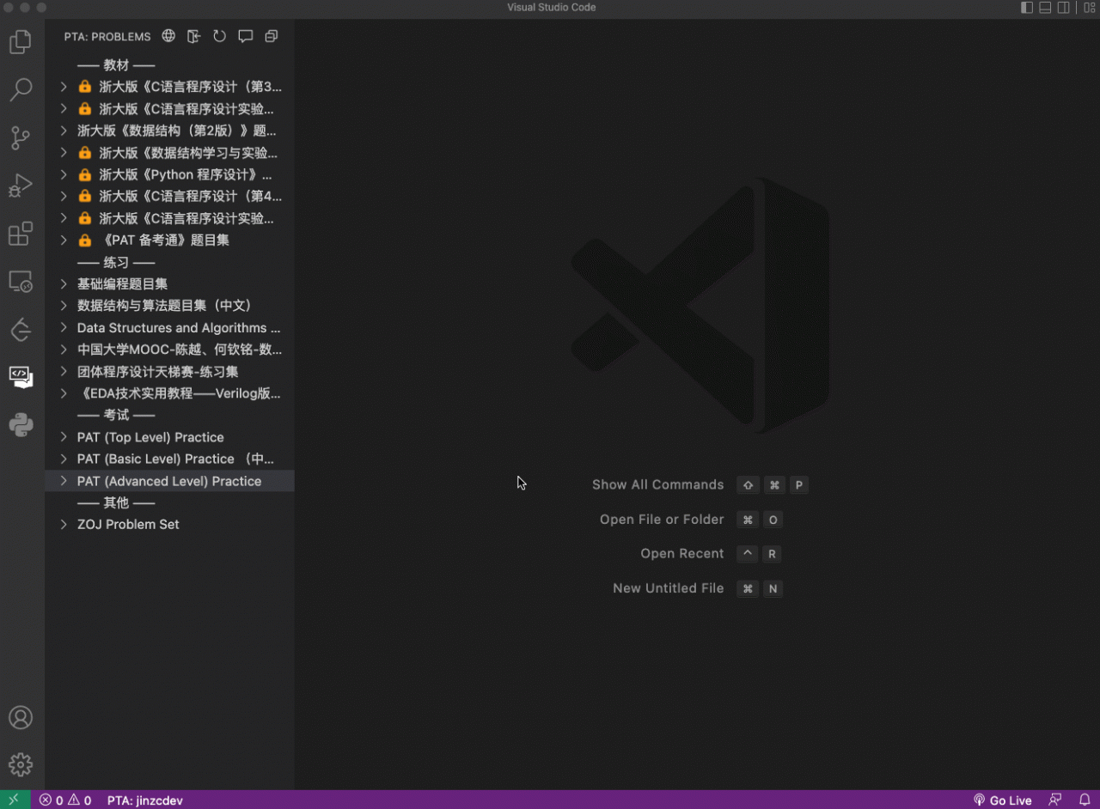
Task: Select 中国大学MOOC-陈越、何钦铭 row
Action: coord(169,350)
